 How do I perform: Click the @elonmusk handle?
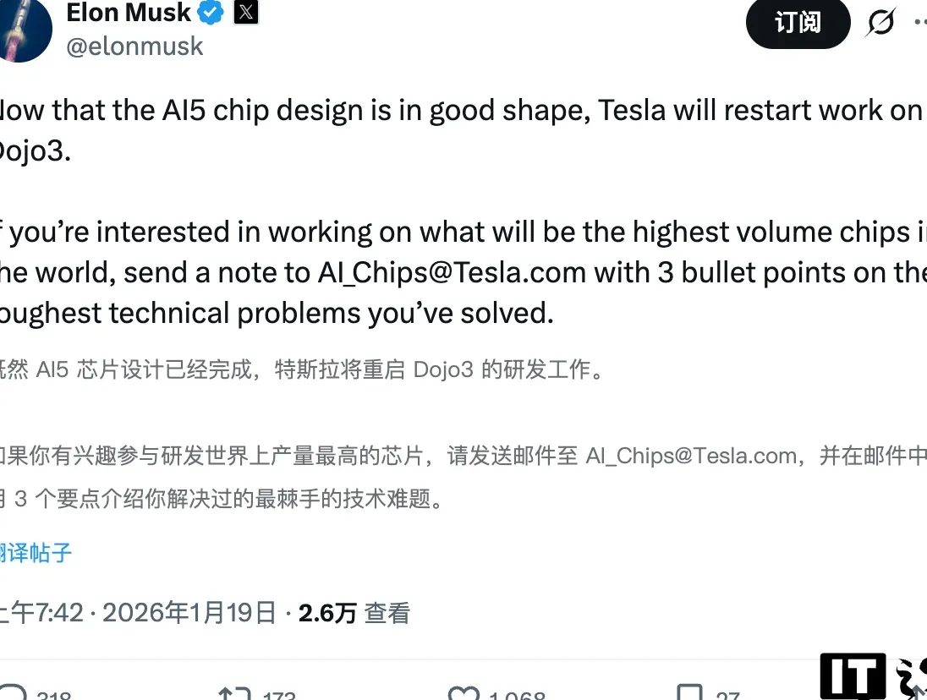click(134, 46)
